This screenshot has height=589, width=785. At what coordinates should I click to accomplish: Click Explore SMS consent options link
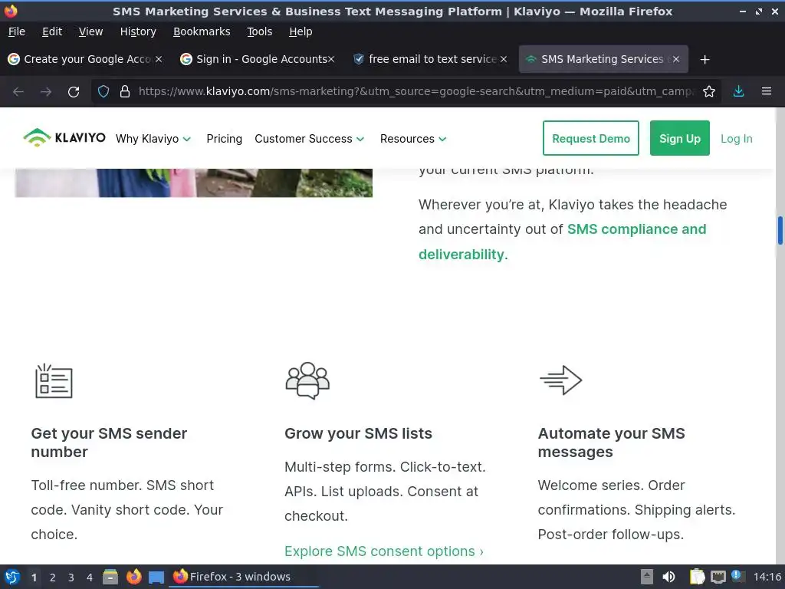(x=383, y=551)
